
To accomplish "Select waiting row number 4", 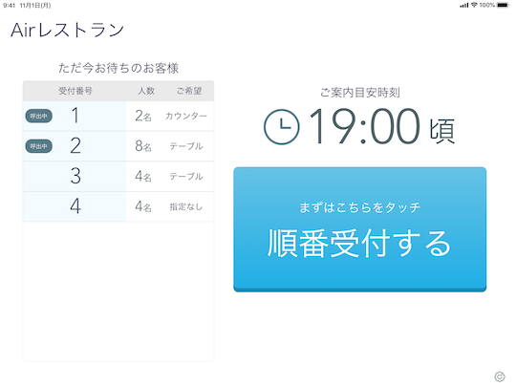I will 118,206.
